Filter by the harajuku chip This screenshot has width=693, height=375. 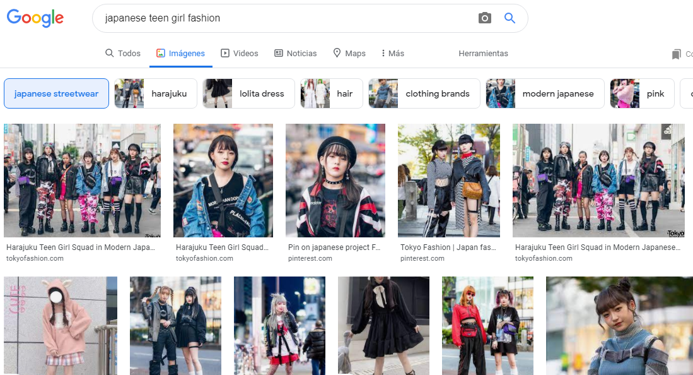(x=156, y=93)
